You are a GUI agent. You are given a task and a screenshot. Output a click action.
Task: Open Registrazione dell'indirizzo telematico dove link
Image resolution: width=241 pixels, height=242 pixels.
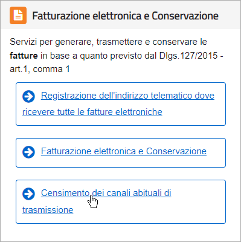click(127, 96)
